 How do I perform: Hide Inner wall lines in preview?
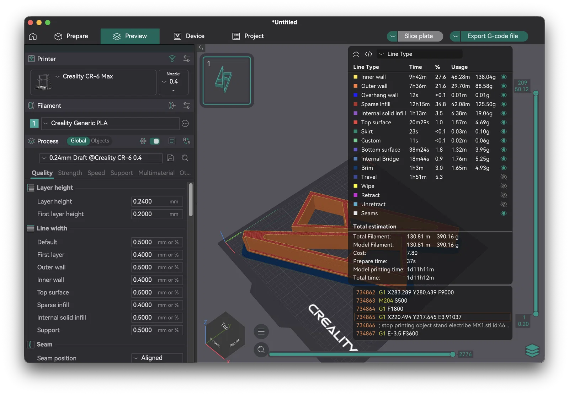[504, 77]
